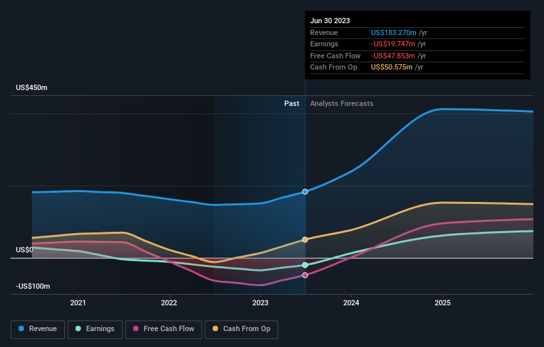Toggle the Cash From Op legend button
The height and width of the screenshot is (347, 544).
pos(241,329)
